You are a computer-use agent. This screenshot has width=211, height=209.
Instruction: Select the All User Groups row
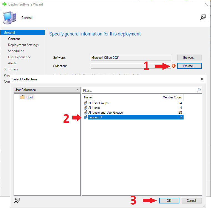(133, 103)
